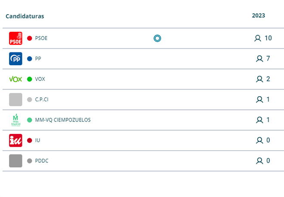Click the councillor icon beside PSOE's 10
Screen dimensions: 284x197
(258, 38)
